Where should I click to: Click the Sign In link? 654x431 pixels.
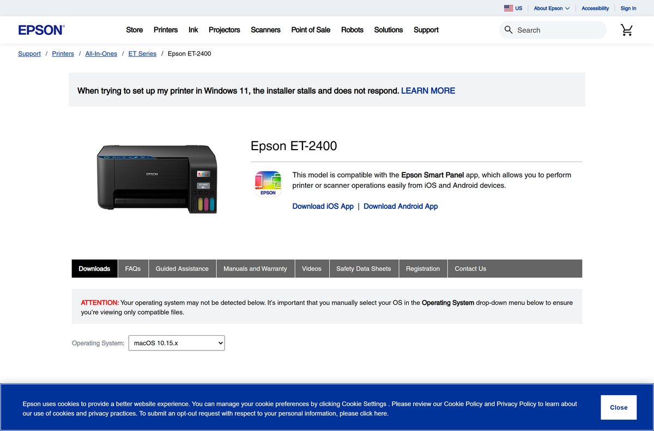(628, 8)
